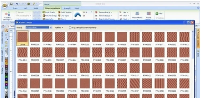Click the lightbulb icon in quick access toolbar
Viewport: 201px width, 98px height.
point(34,4)
